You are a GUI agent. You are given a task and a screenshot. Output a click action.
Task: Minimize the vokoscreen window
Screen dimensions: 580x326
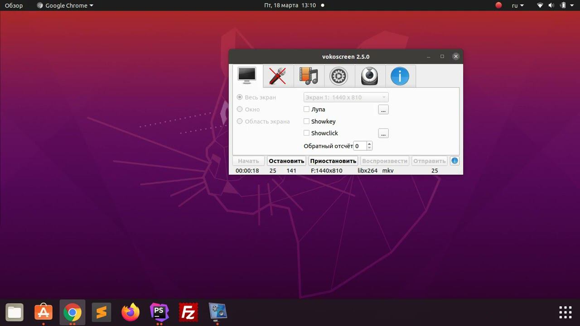(x=429, y=57)
